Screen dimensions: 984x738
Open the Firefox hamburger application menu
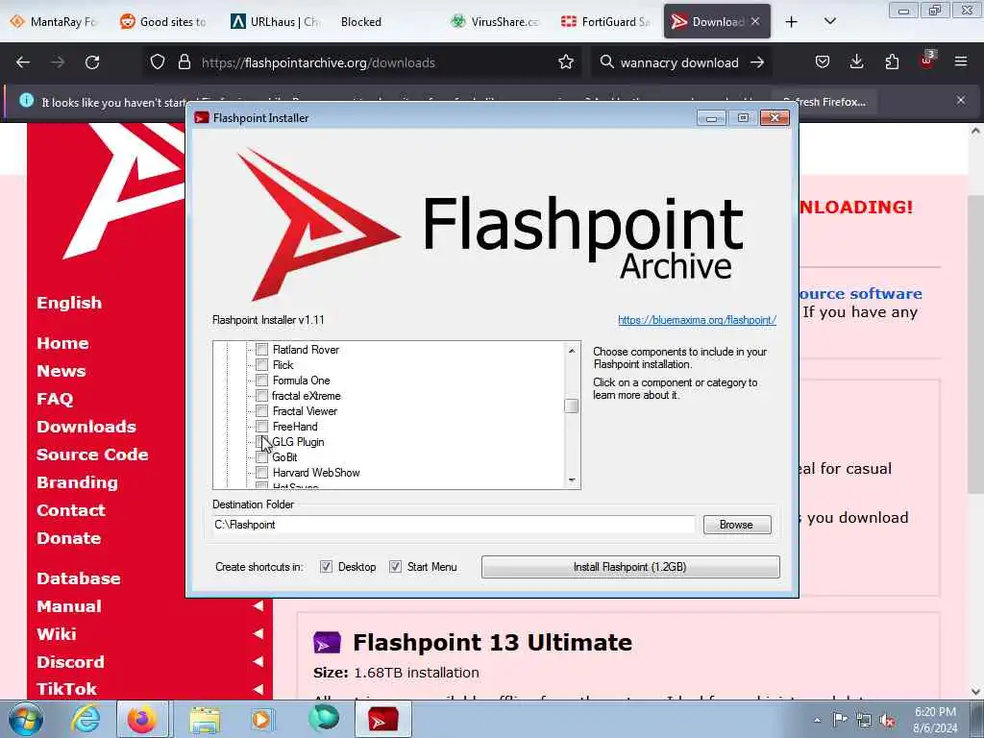(961, 62)
